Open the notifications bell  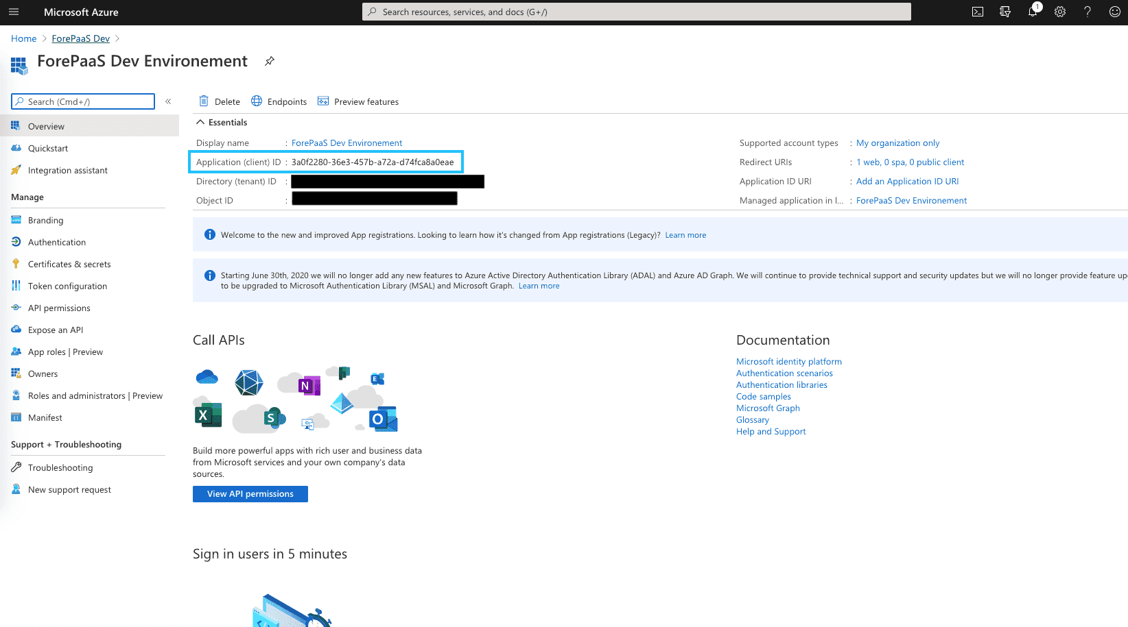(1033, 12)
